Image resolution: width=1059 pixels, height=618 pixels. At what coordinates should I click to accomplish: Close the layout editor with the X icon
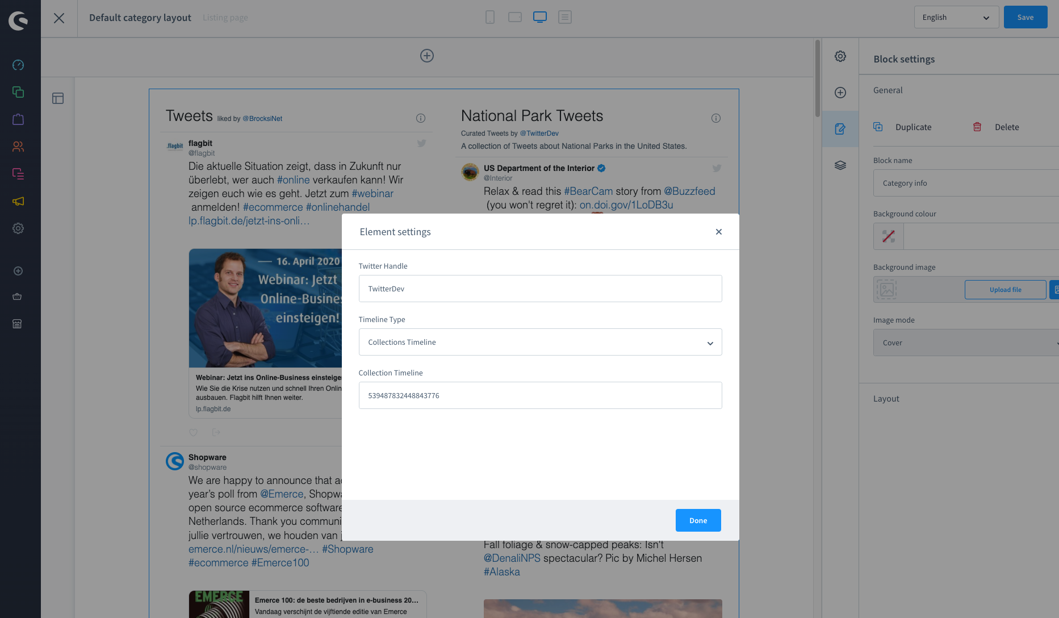(59, 18)
